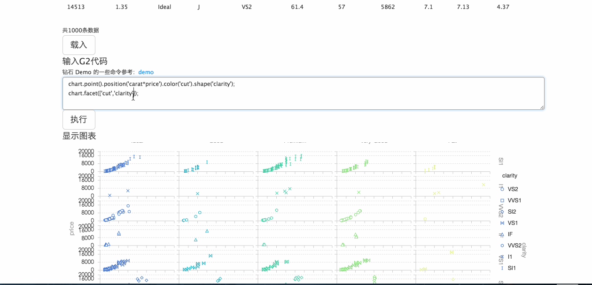Toggle the VS1 bowtie legend marker
Screen dimensions: 592x285
point(502,223)
